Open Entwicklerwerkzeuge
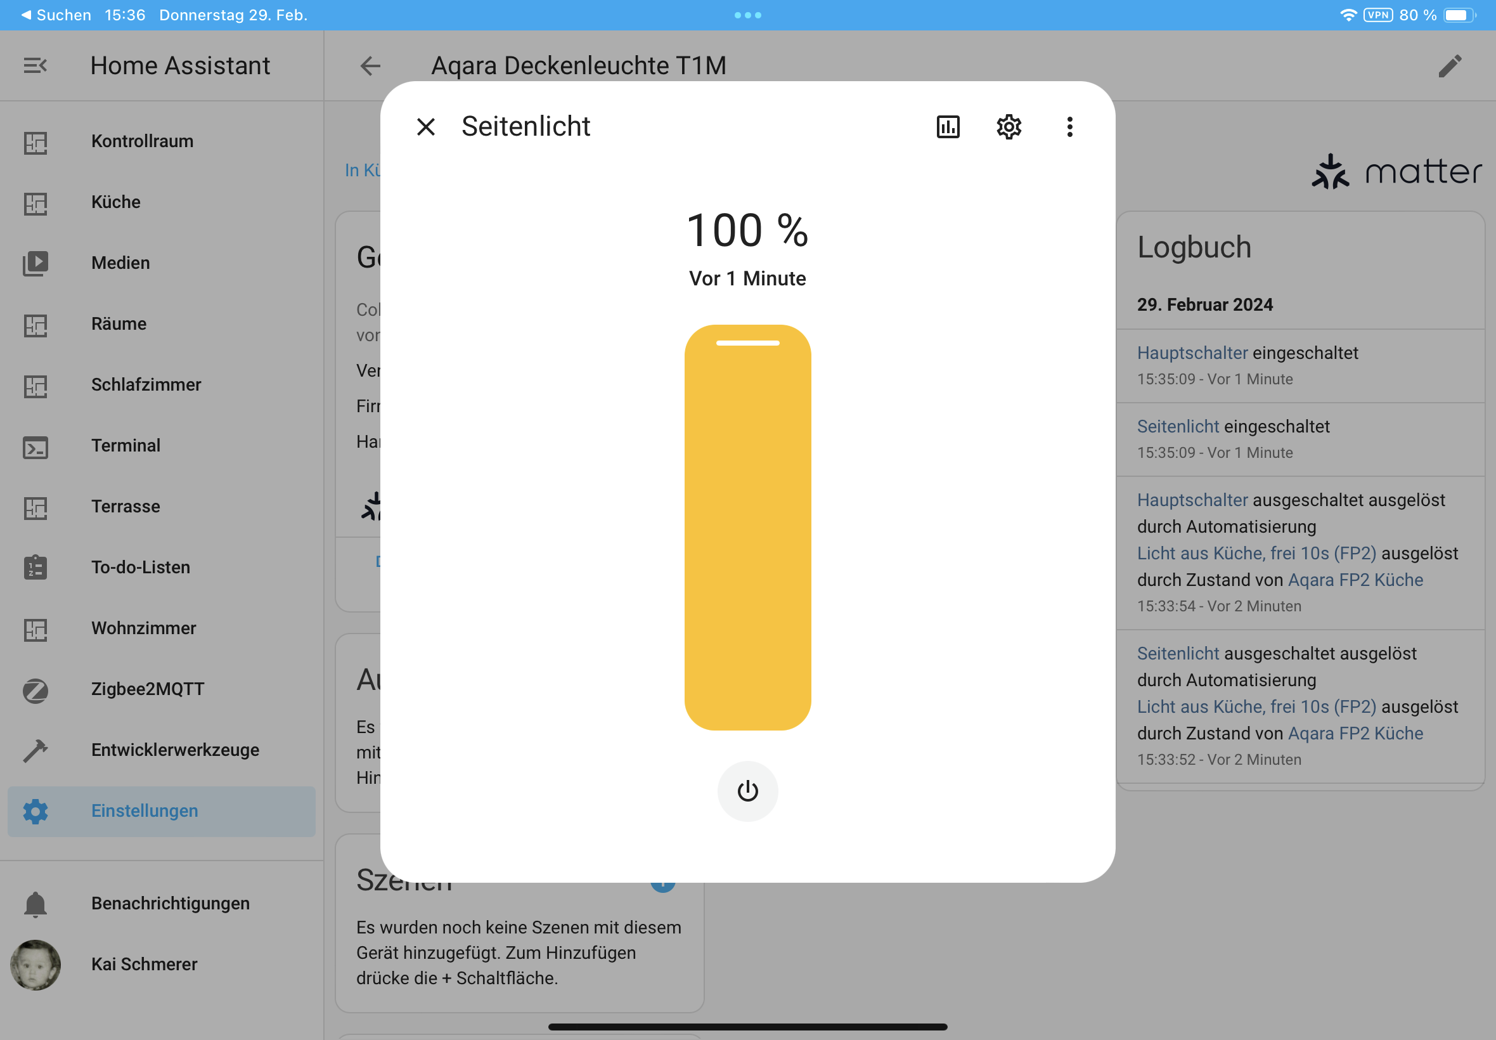Image resolution: width=1496 pixels, height=1040 pixels. pyautogui.click(x=174, y=750)
